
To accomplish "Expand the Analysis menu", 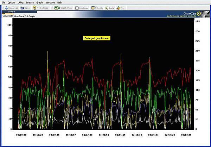I will tap(30, 2).
